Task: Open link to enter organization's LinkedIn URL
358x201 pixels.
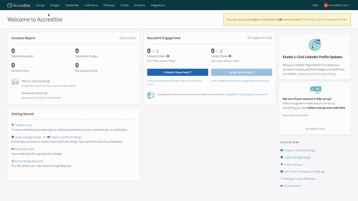Action: point(175,83)
